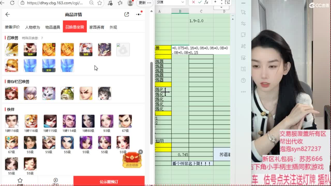Select the bald monk pet in 寄存栏召唤兽

pyautogui.click(x=86, y=93)
